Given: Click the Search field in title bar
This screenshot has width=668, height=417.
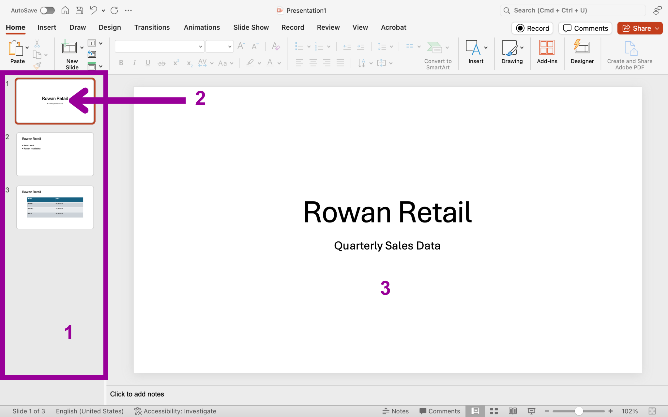Looking at the screenshot, I should (x=573, y=10).
